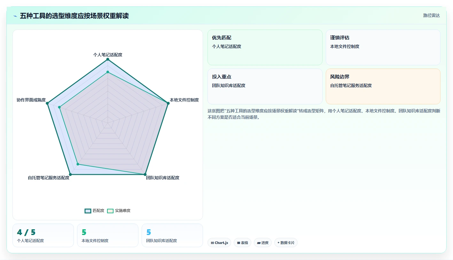The height and width of the screenshot is (260, 453).
Task: Open the 优先匹配 card
Action: pyautogui.click(x=265, y=47)
